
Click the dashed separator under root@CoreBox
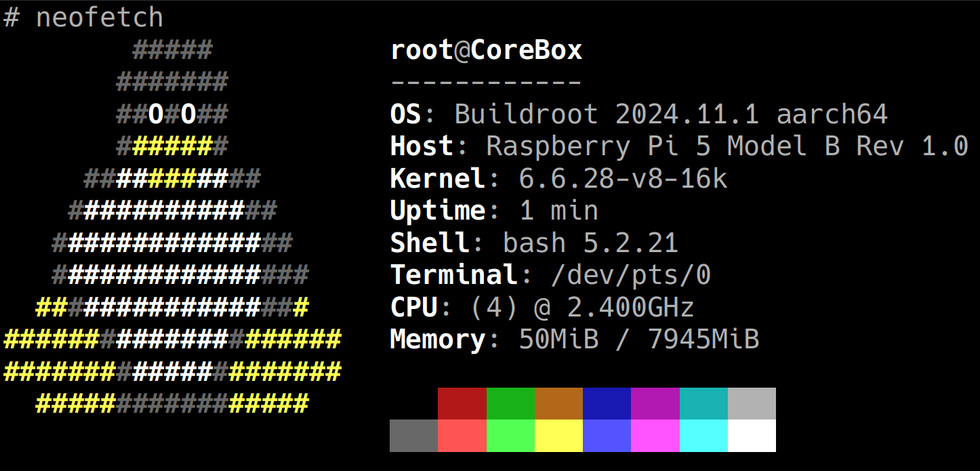pyautogui.click(x=486, y=83)
